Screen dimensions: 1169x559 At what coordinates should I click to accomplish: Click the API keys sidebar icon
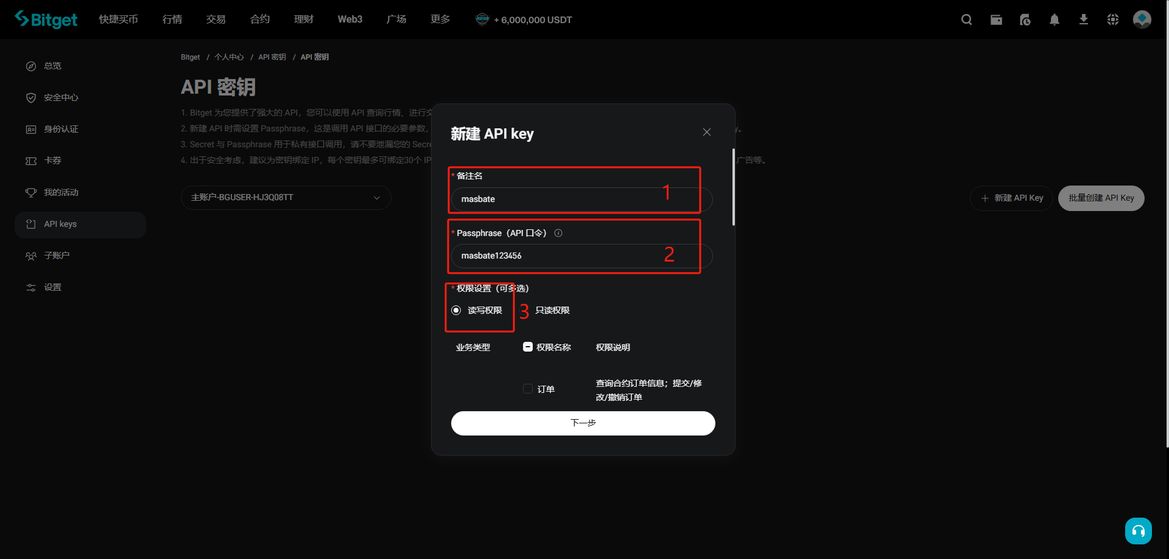tap(31, 224)
